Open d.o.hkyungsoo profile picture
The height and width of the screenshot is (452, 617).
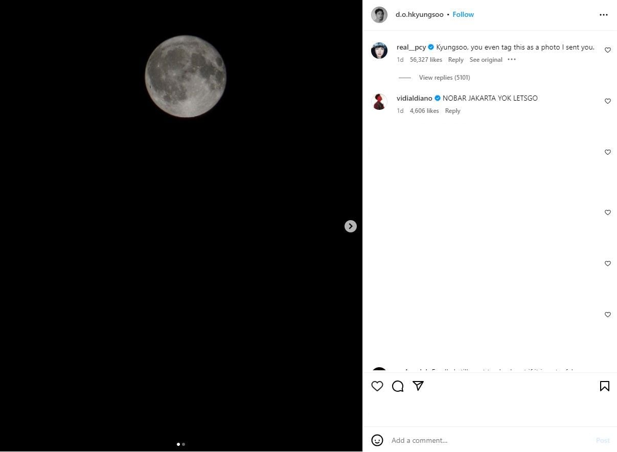click(379, 15)
